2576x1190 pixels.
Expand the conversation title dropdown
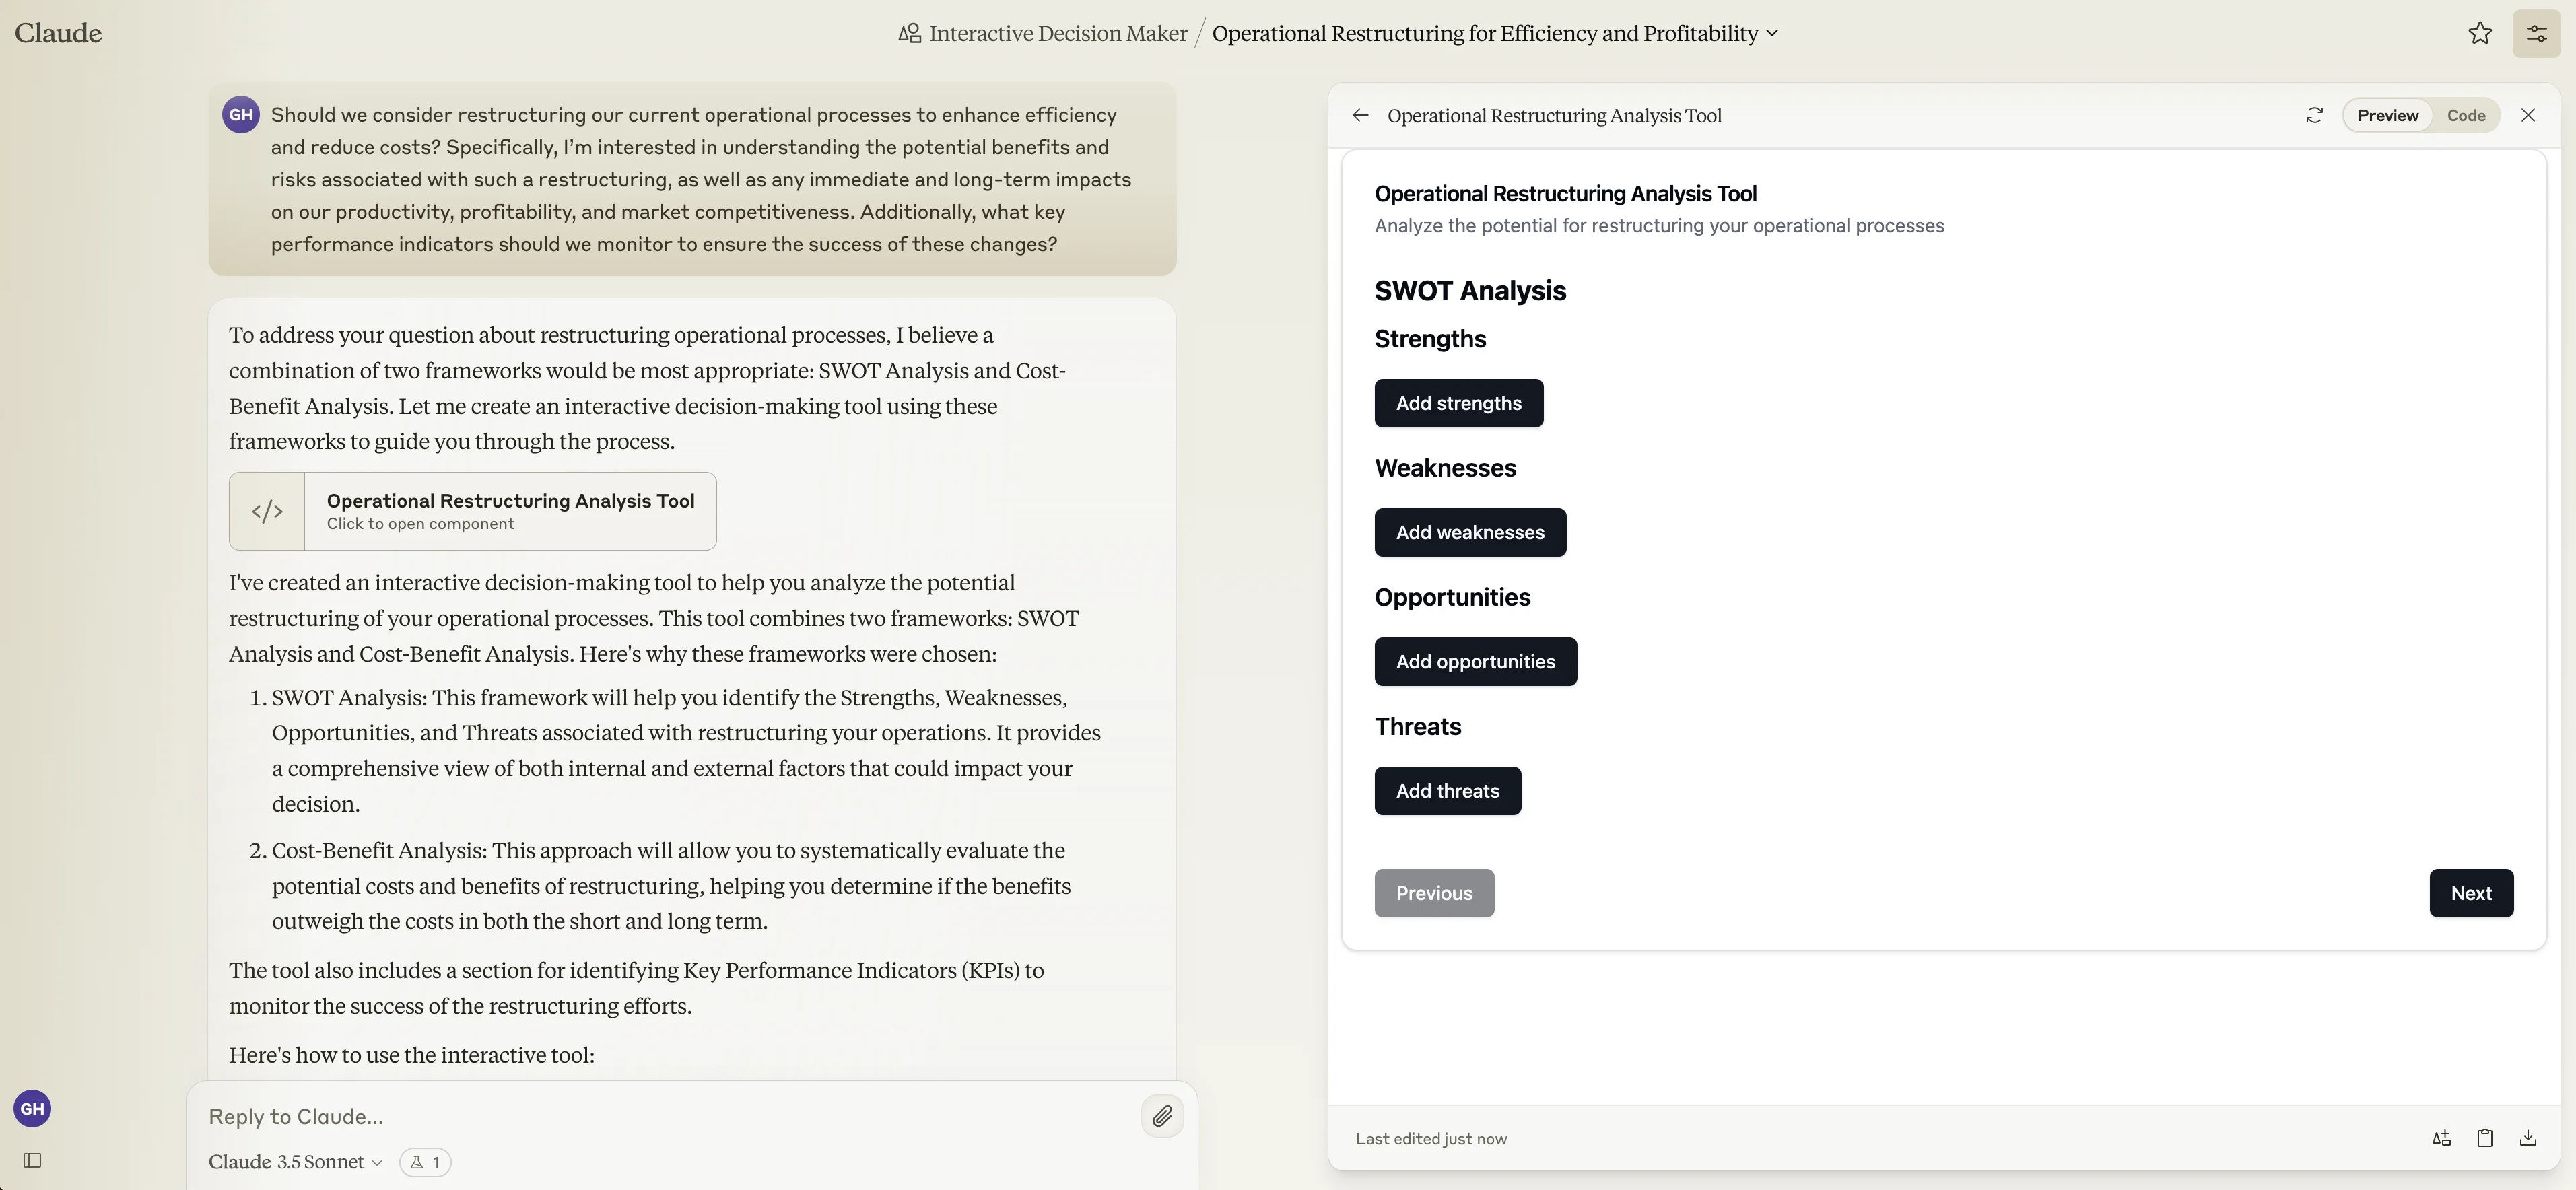[x=1772, y=33]
